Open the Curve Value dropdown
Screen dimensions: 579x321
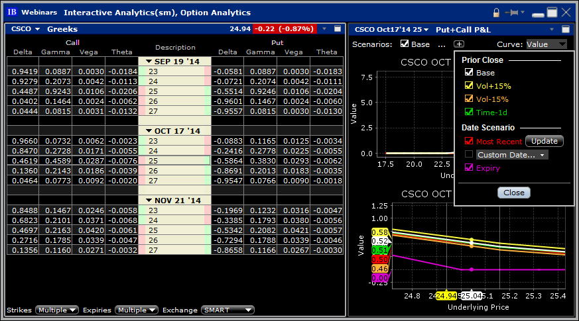click(546, 44)
